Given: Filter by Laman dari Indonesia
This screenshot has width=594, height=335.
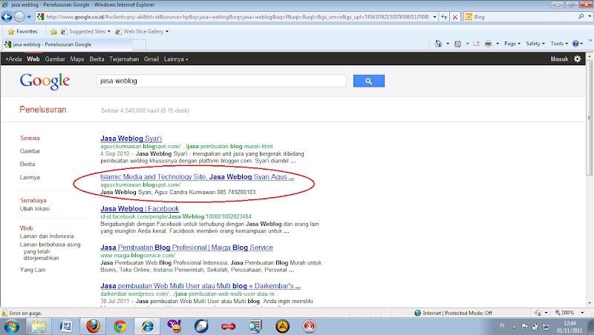Looking at the screenshot, I should click(47, 236).
